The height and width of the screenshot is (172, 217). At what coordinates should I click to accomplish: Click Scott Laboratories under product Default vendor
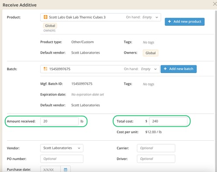pyautogui.click(x=86, y=53)
